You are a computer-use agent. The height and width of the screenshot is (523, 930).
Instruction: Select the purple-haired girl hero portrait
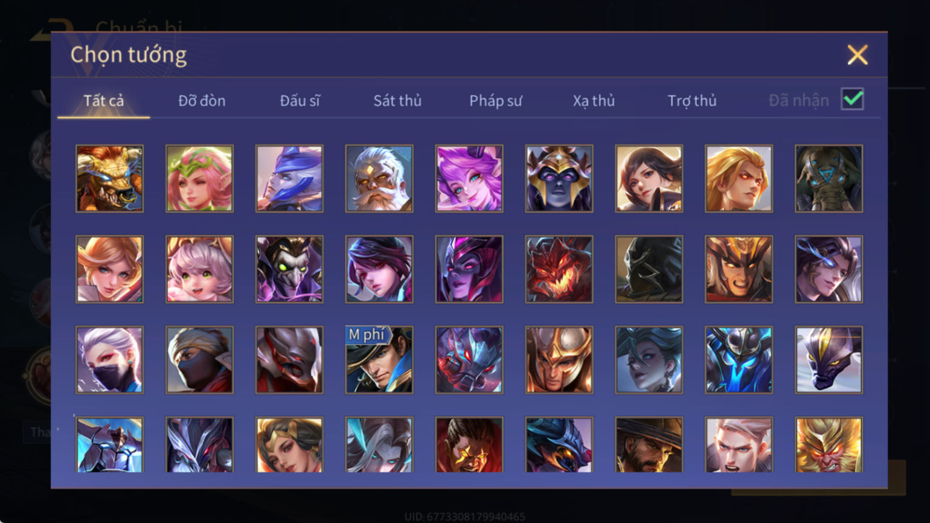point(469,178)
